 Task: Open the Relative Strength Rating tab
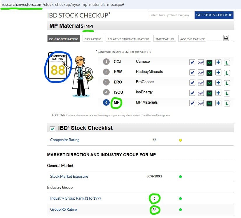click(x=128, y=39)
